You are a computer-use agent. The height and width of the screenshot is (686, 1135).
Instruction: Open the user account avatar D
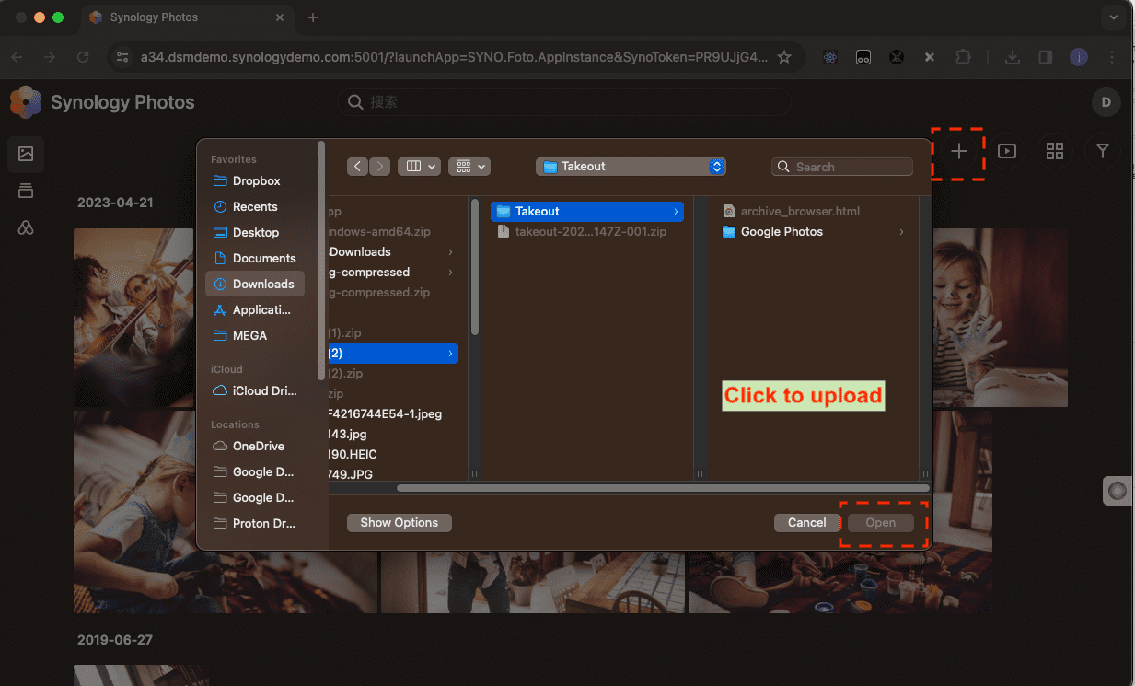coord(1106,102)
